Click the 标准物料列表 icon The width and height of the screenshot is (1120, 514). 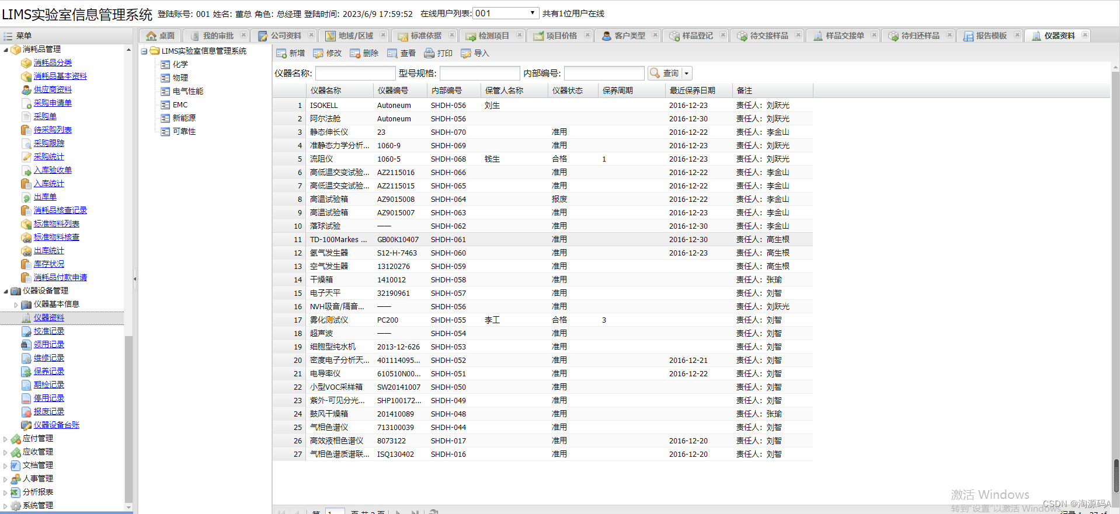tap(26, 223)
